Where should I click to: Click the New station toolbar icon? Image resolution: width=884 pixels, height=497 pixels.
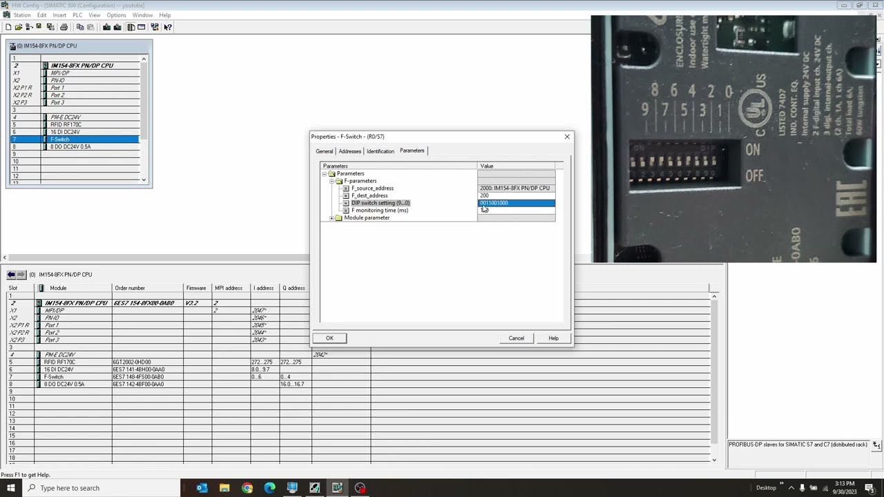[x=8, y=27]
